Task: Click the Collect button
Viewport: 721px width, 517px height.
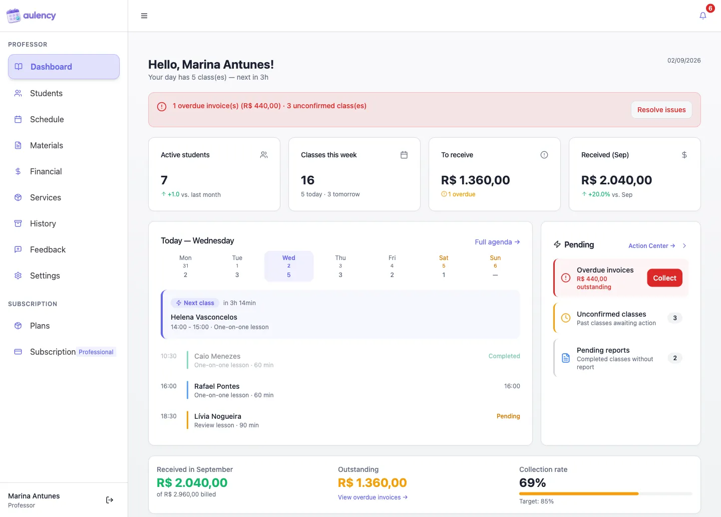Action: pos(664,278)
